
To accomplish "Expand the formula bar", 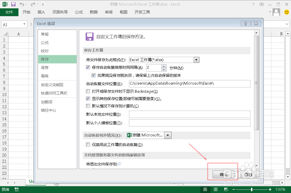I will (x=287, y=24).
